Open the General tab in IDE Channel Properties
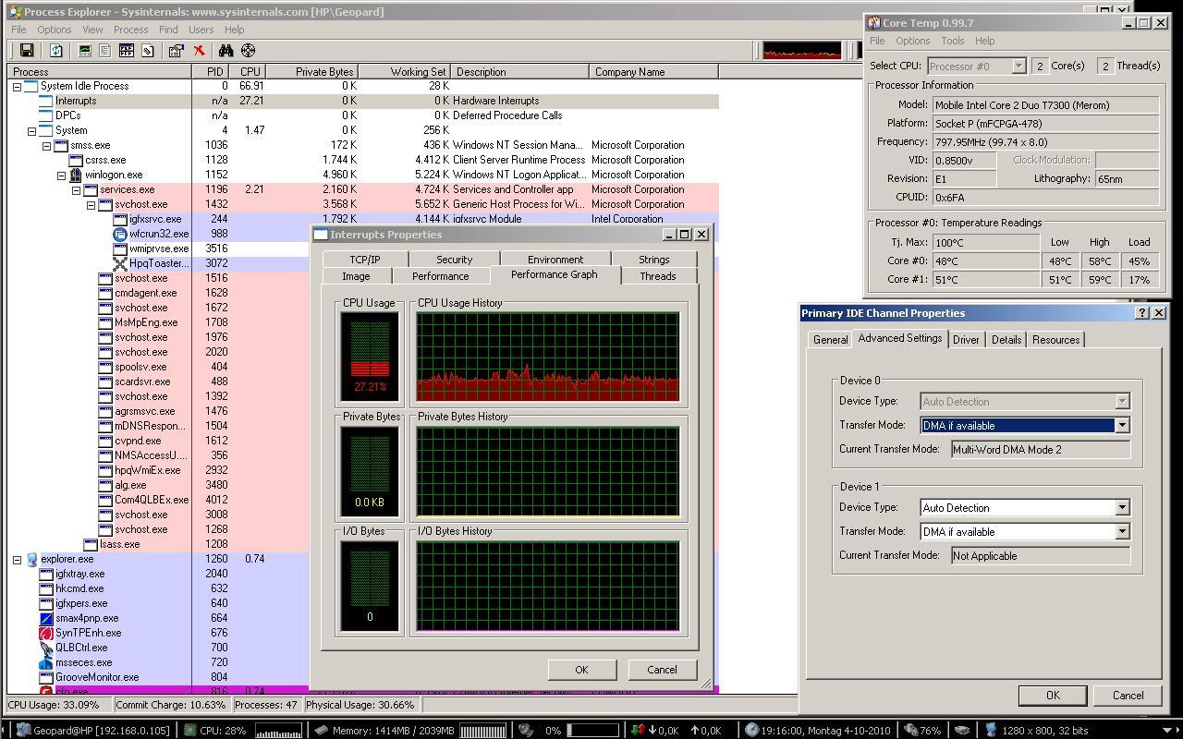Screen dimensions: 1183x739 pyautogui.click(x=830, y=340)
